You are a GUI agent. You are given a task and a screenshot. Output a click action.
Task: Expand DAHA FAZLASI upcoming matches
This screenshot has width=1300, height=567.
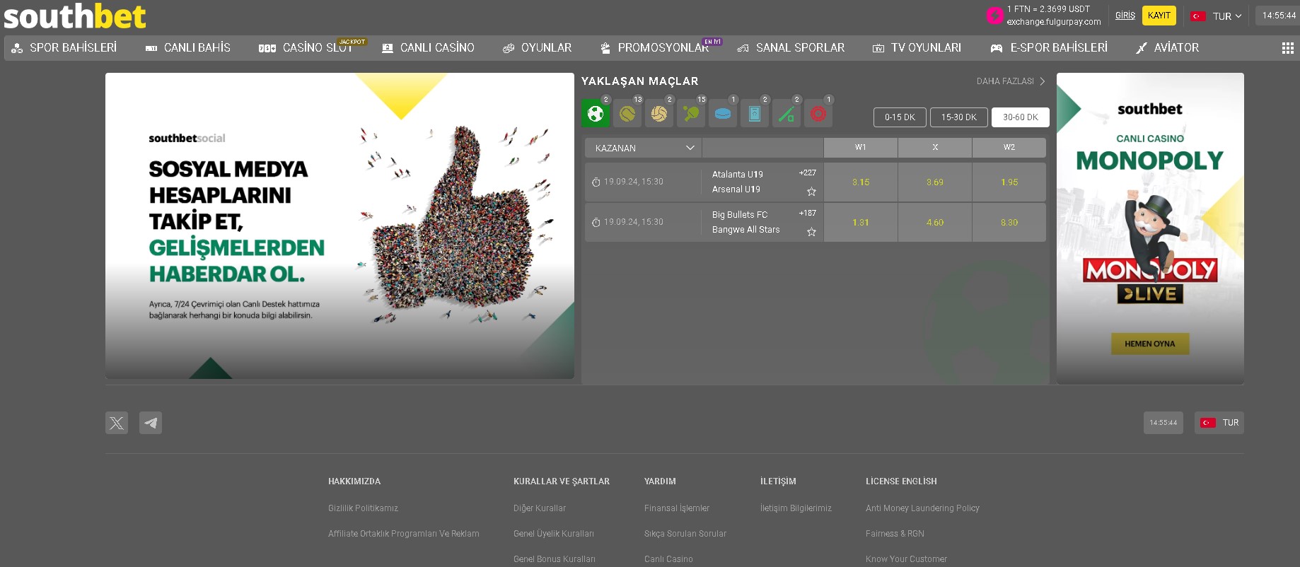(x=1011, y=81)
